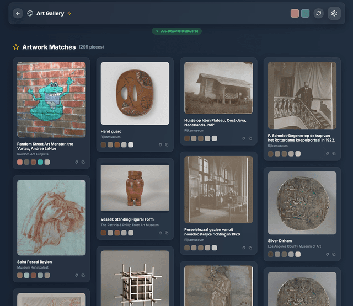Click the 'Artwork Matches' heading
Viewport: 353px width, 306px height.
coord(49,47)
